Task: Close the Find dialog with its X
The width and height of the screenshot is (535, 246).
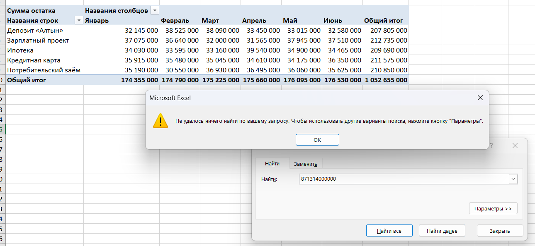Action: [515, 146]
